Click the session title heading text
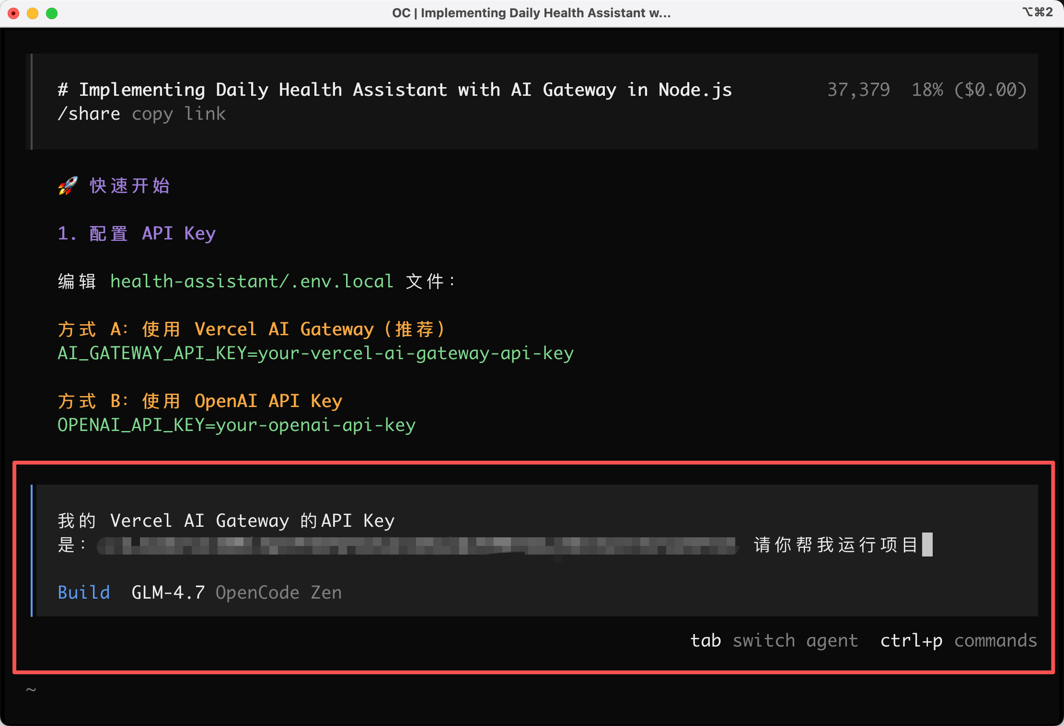Screen dimensions: 1064x726 click(x=395, y=90)
